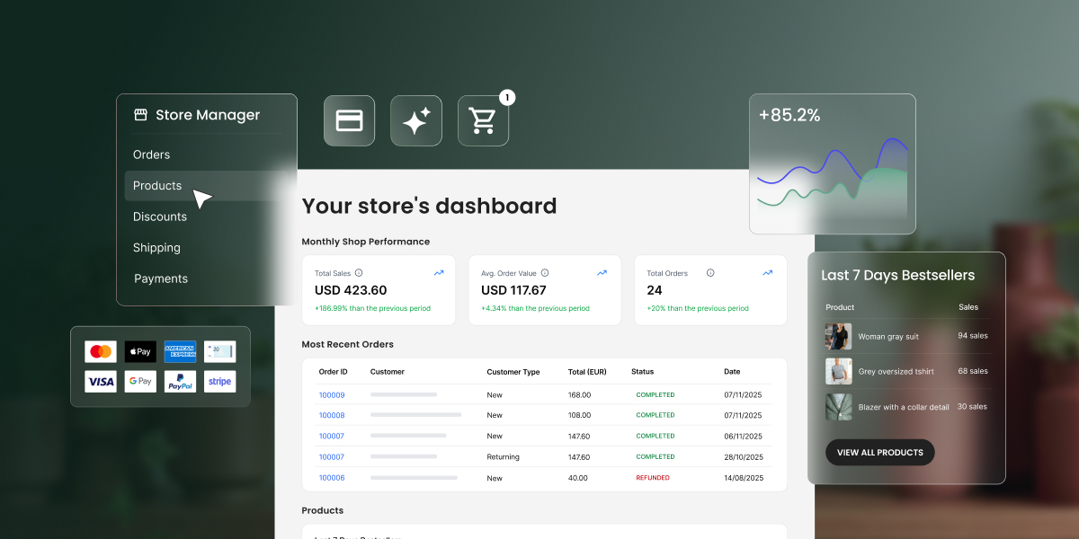Viewport: 1079px width, 539px height.
Task: Open the Shipping section
Action: [156, 247]
